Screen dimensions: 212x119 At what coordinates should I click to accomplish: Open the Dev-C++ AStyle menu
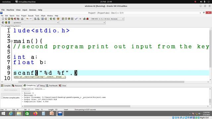point(43,16)
